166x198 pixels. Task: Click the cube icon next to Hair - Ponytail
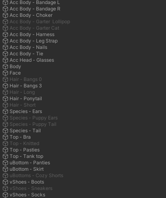[5, 99]
